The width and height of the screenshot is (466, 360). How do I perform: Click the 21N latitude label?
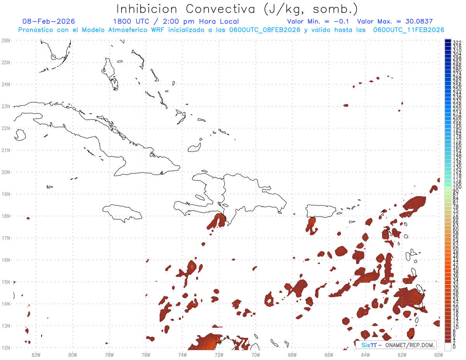(x=6, y=150)
